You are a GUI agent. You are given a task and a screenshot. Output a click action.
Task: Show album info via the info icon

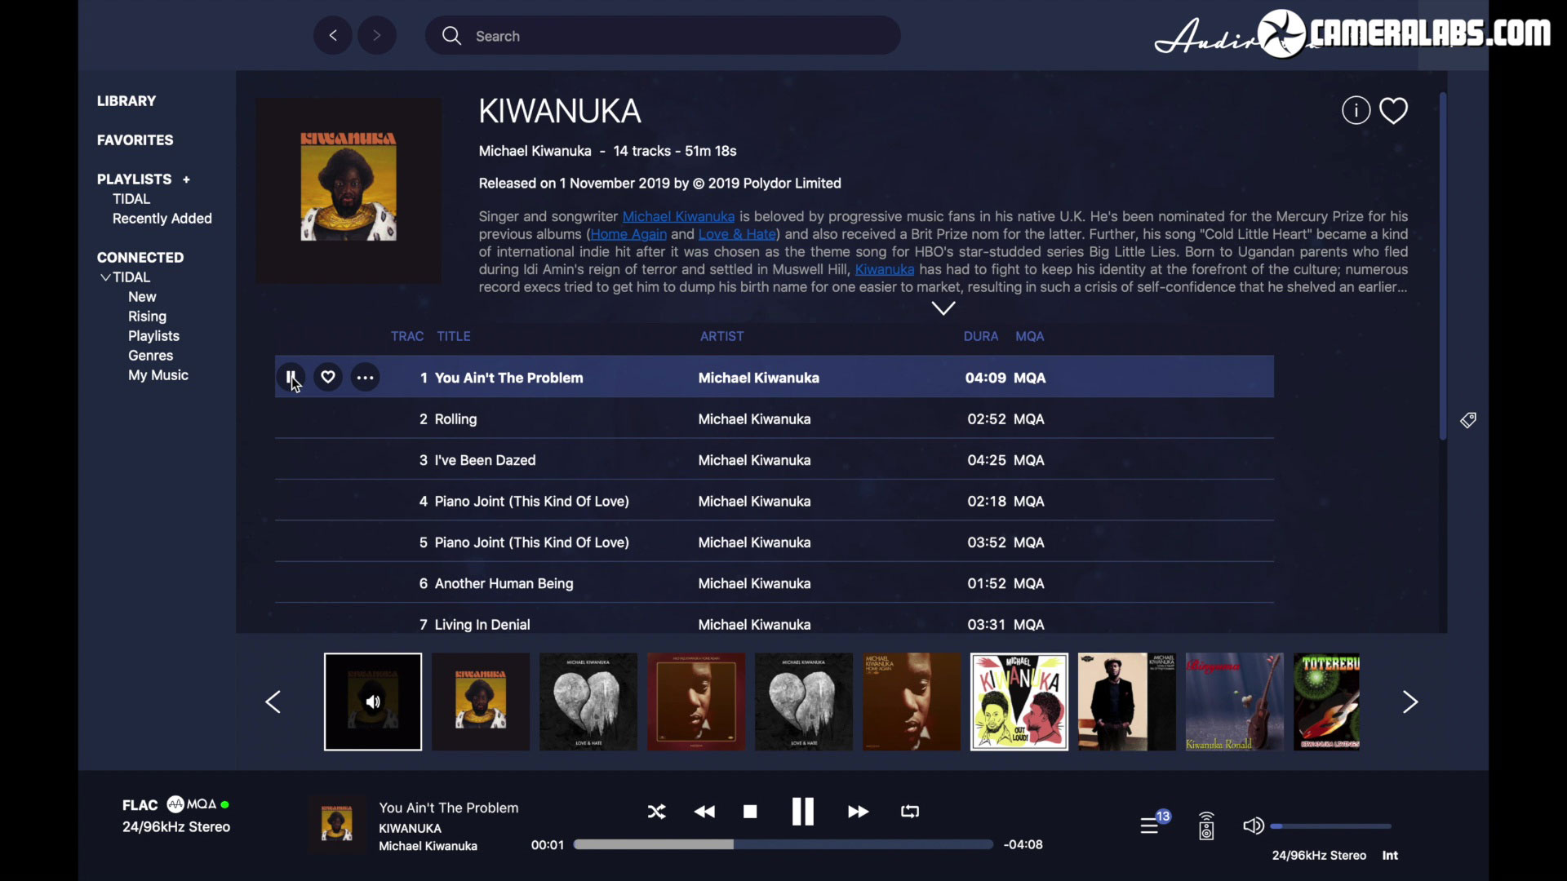1356,110
